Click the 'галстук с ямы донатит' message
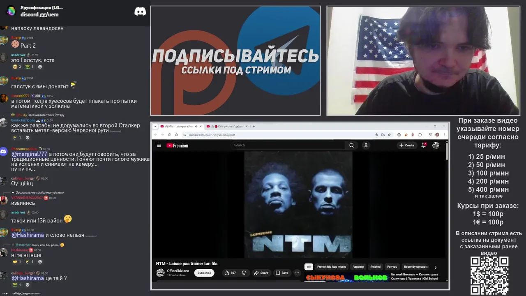This screenshot has width=526, height=296. [40, 86]
